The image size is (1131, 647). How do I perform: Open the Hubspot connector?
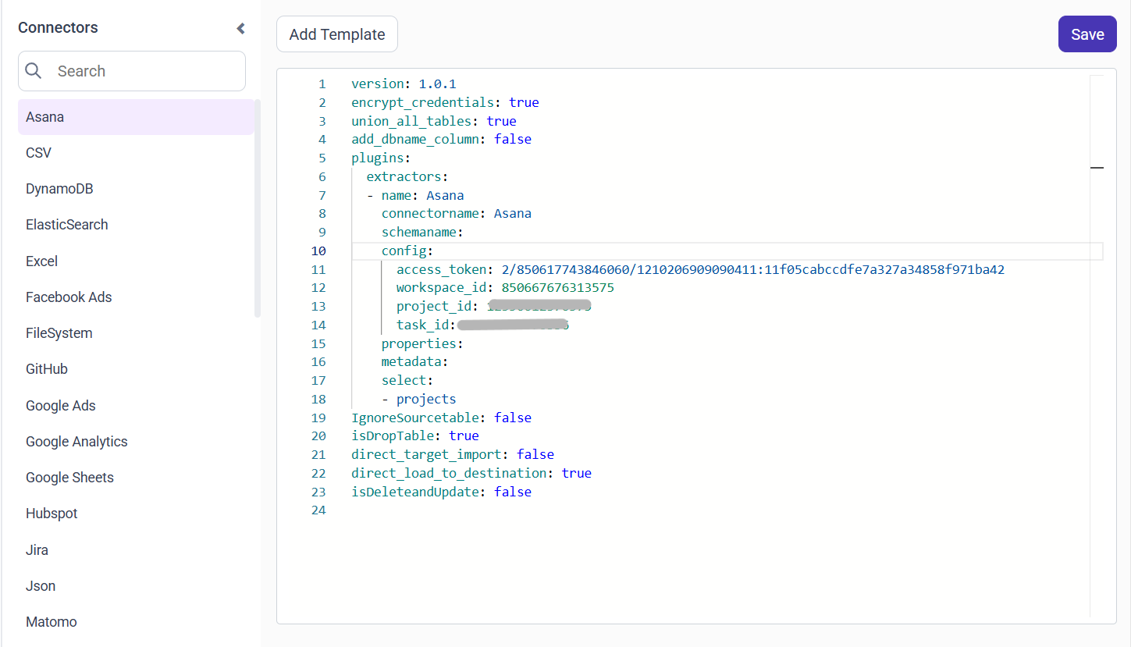[52, 513]
